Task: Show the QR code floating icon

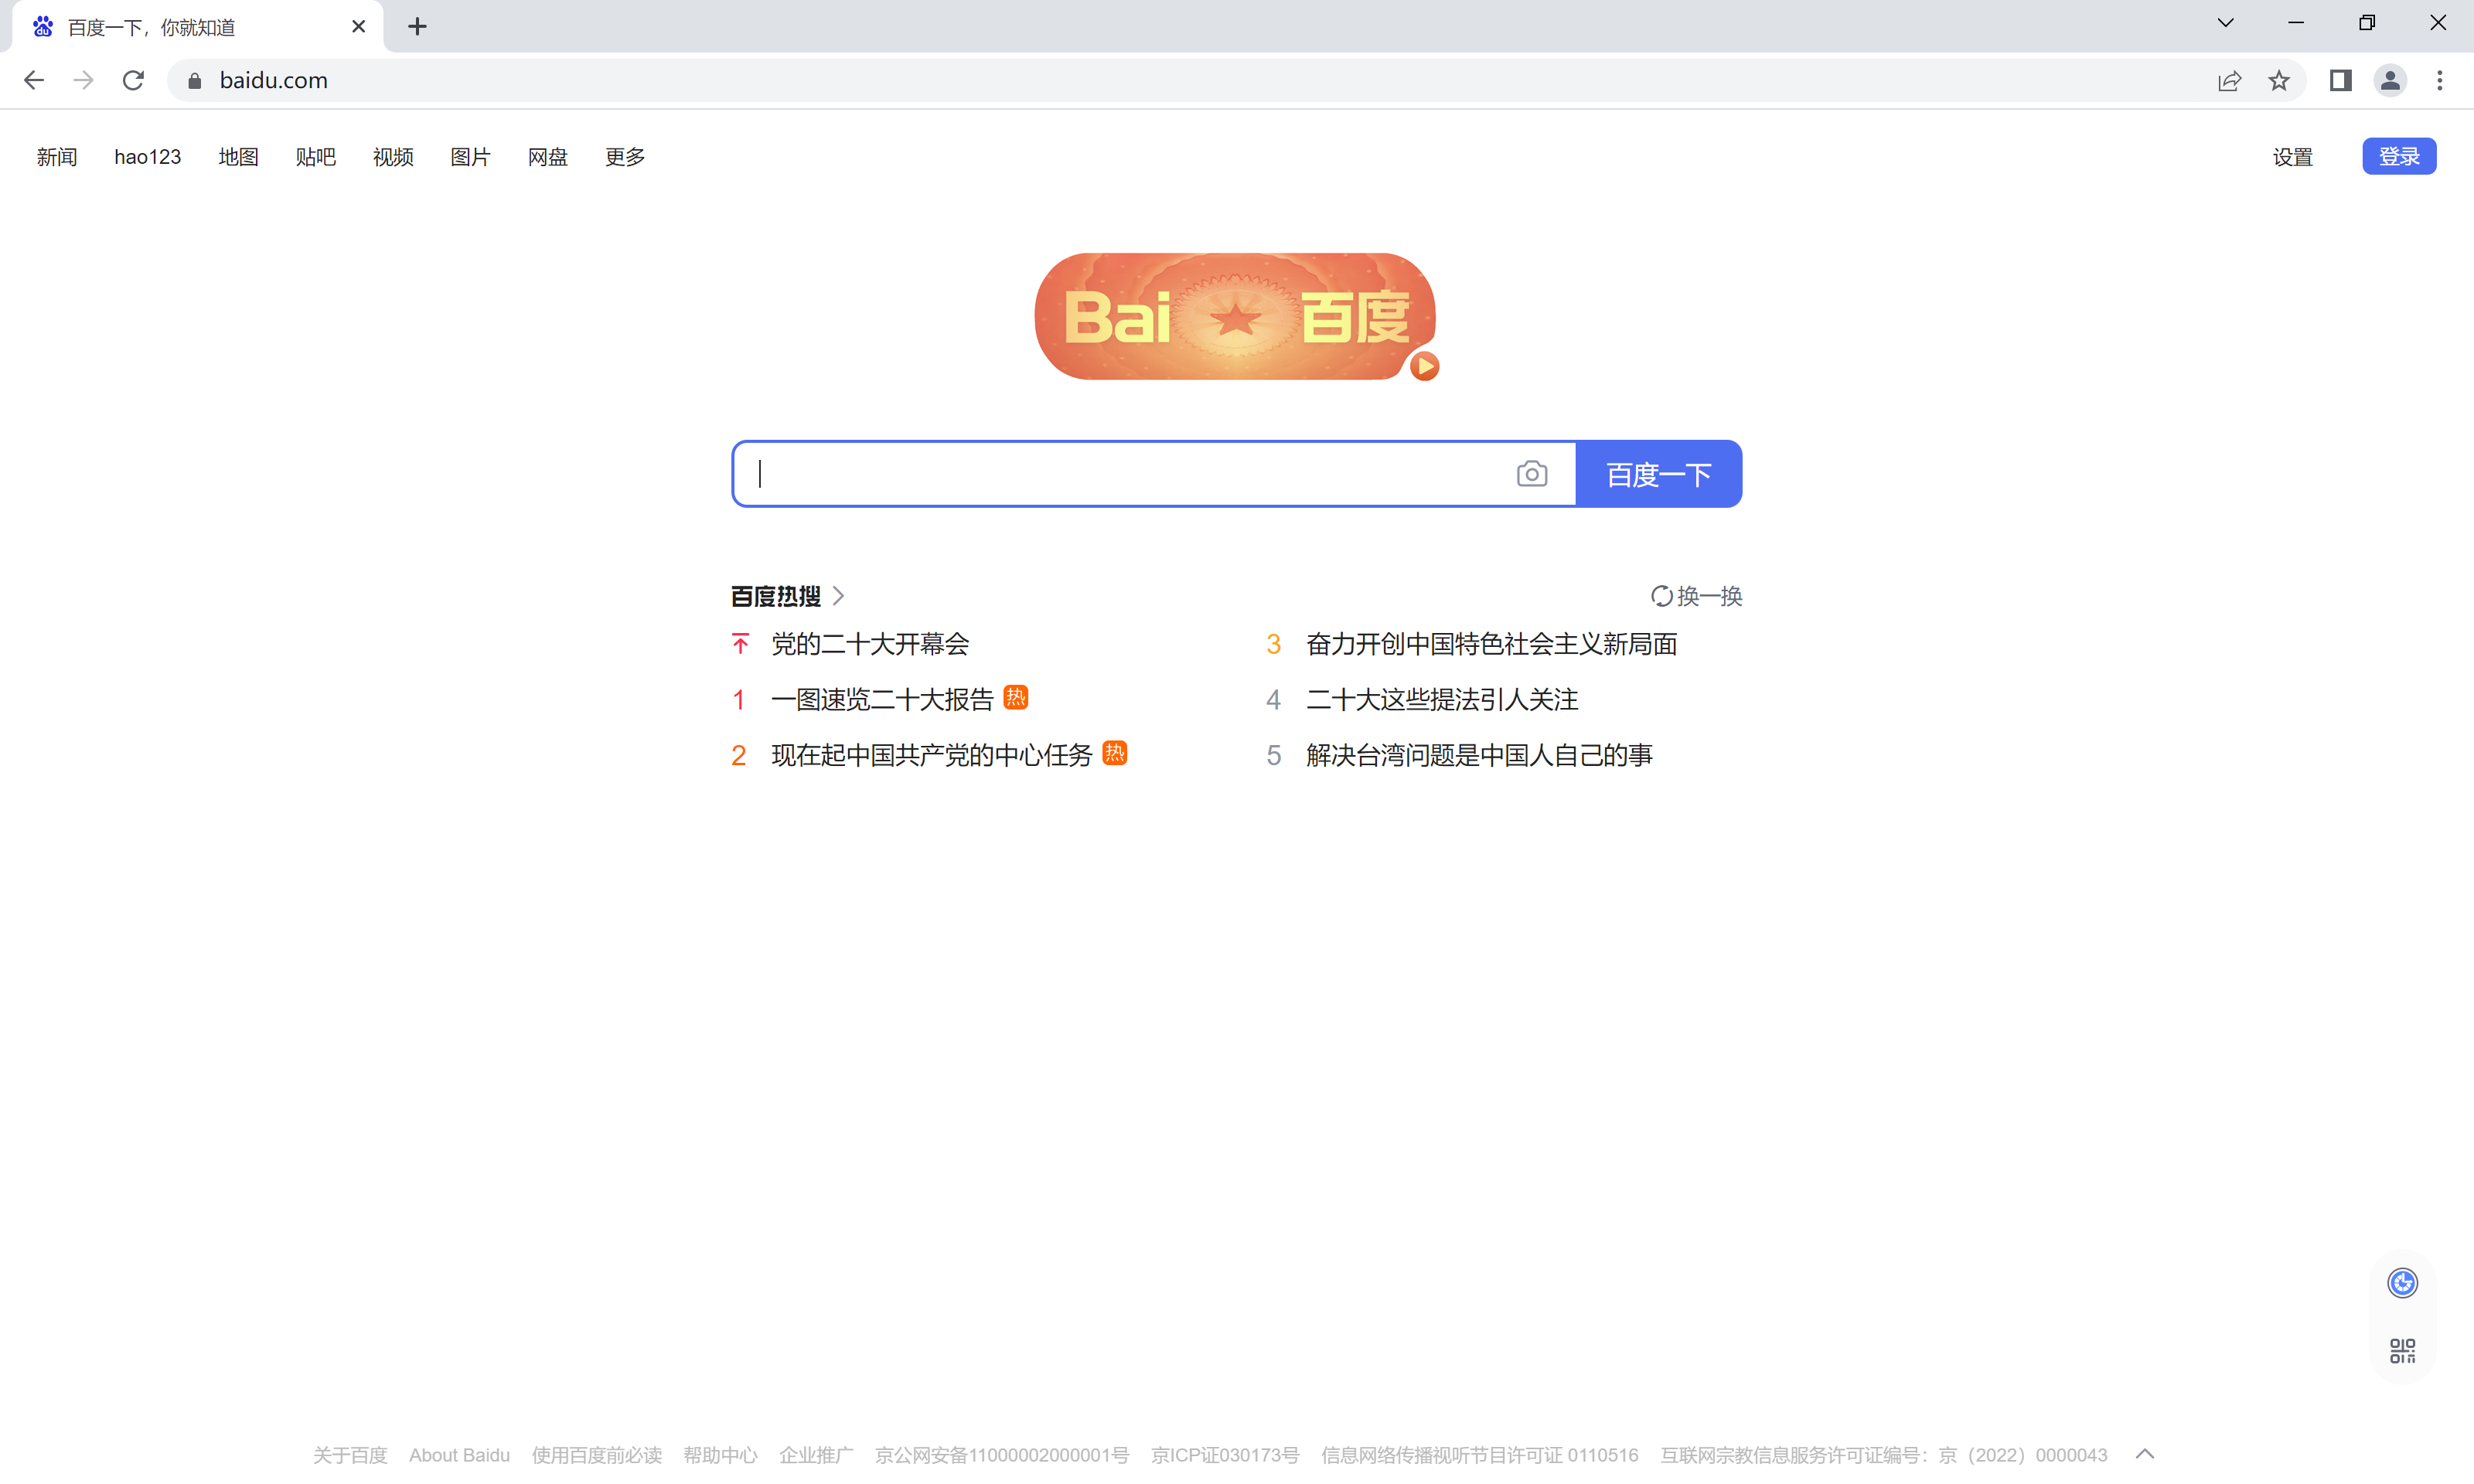Action: click(x=2403, y=1351)
